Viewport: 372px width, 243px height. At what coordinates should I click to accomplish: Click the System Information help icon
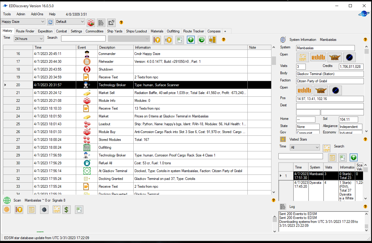point(365,39)
